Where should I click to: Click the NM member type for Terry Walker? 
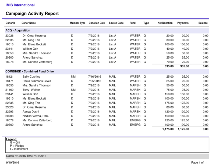point(73,90)
